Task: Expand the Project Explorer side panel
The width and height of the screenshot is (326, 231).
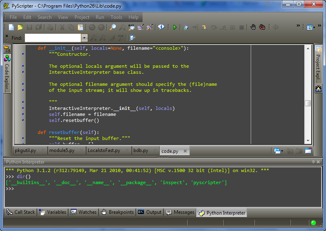Action: tap(318, 64)
